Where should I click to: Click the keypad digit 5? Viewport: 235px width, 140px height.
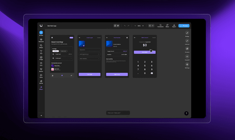click(x=145, y=66)
